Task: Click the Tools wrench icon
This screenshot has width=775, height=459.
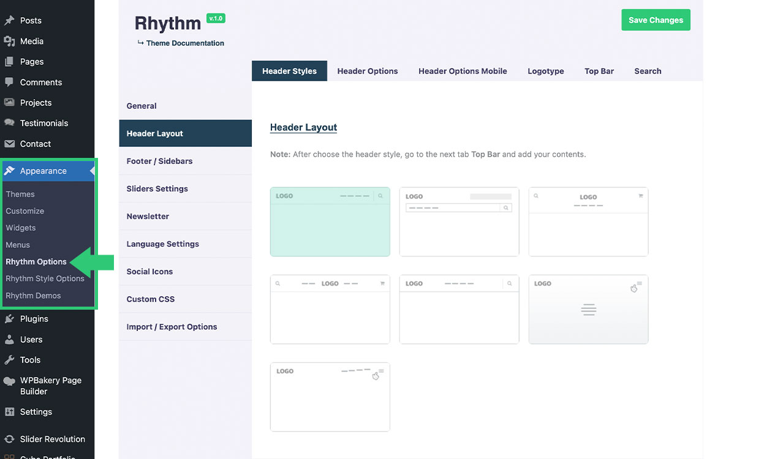Action: [x=9, y=360]
